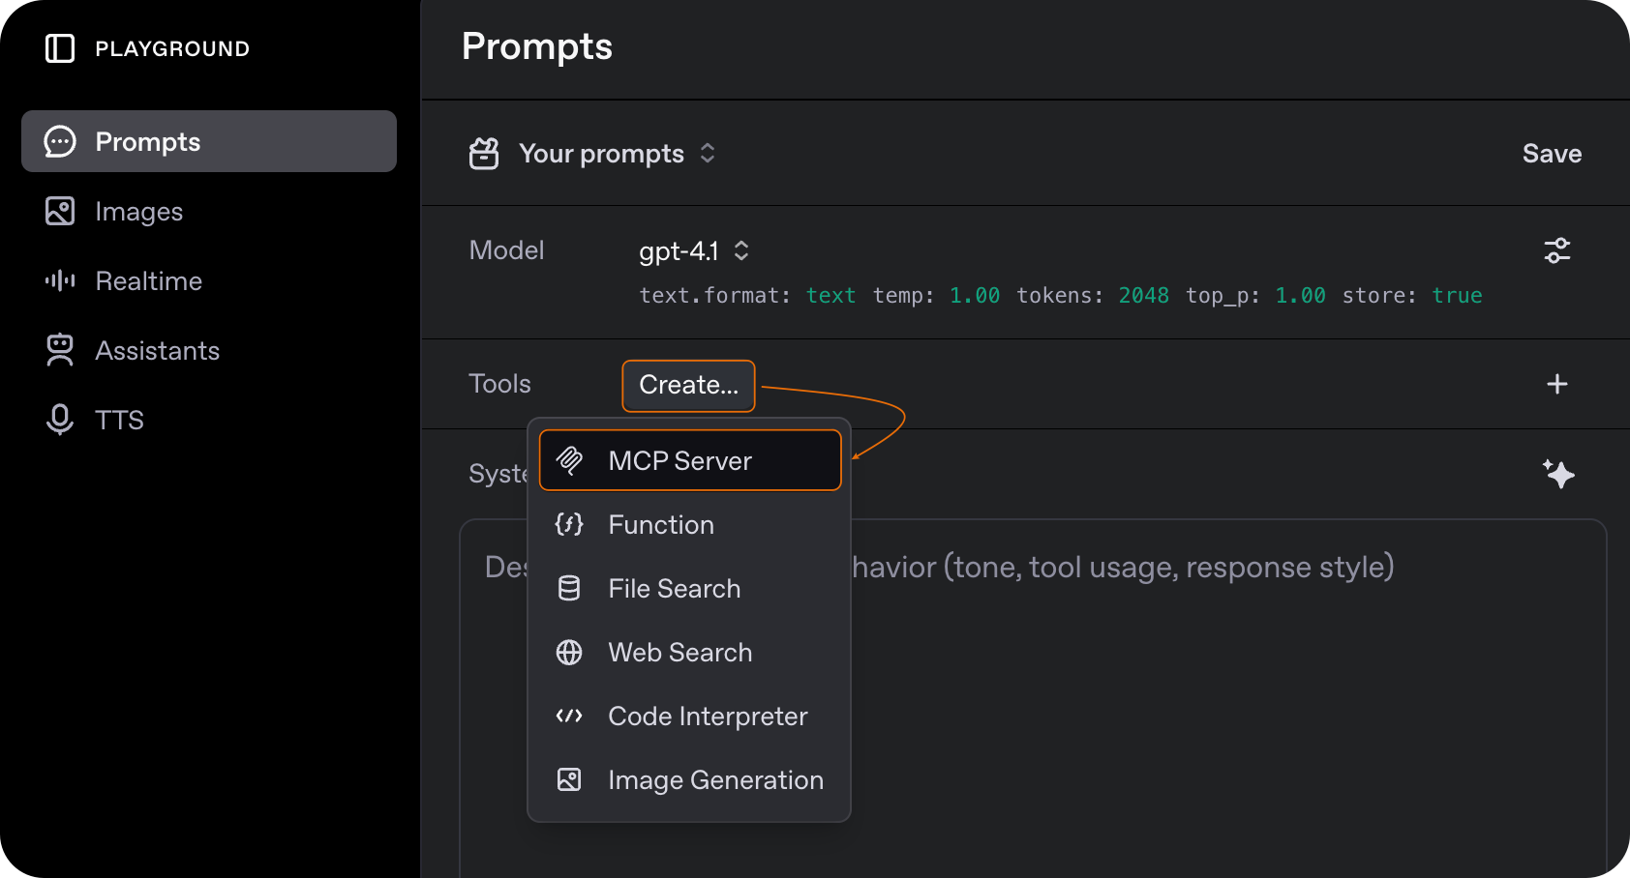Open Prompts in the sidebar
The image size is (1630, 878).
[209, 141]
